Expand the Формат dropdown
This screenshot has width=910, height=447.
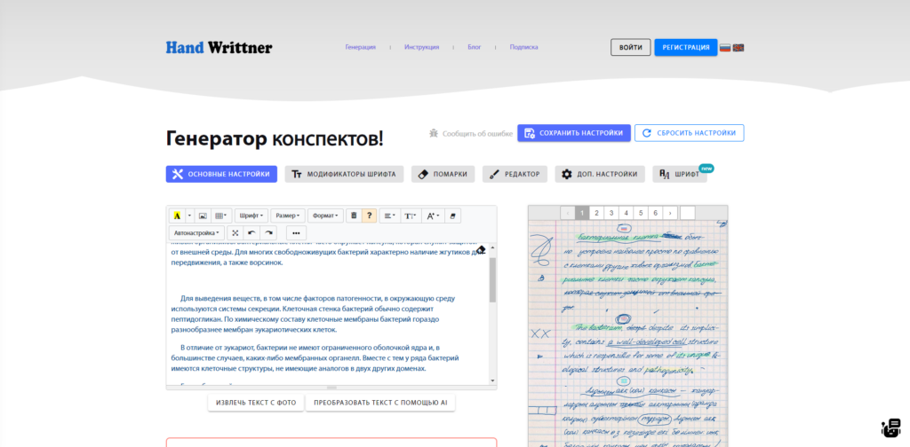[325, 216]
